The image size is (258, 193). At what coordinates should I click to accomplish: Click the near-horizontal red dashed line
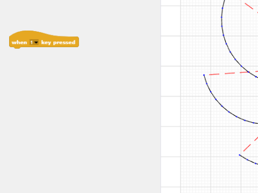[233, 73]
